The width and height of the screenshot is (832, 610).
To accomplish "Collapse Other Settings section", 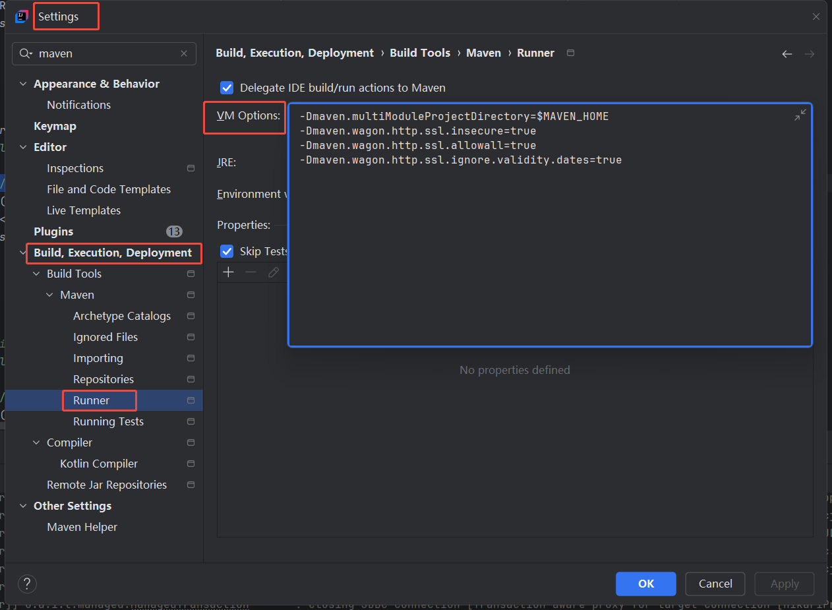I will (x=23, y=506).
